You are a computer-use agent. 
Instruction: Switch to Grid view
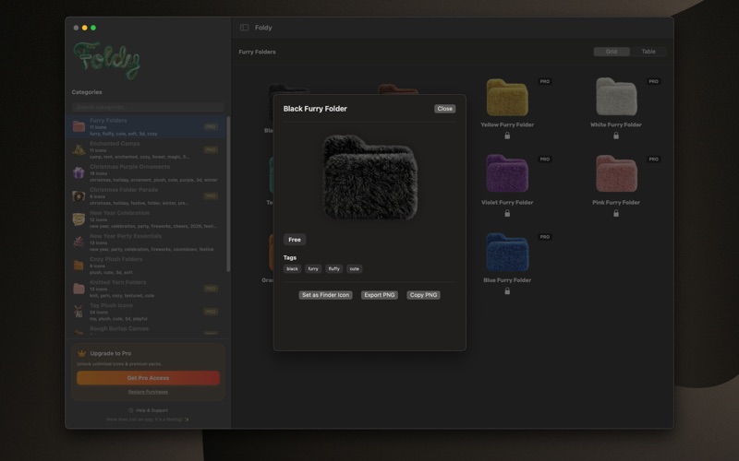coord(612,52)
